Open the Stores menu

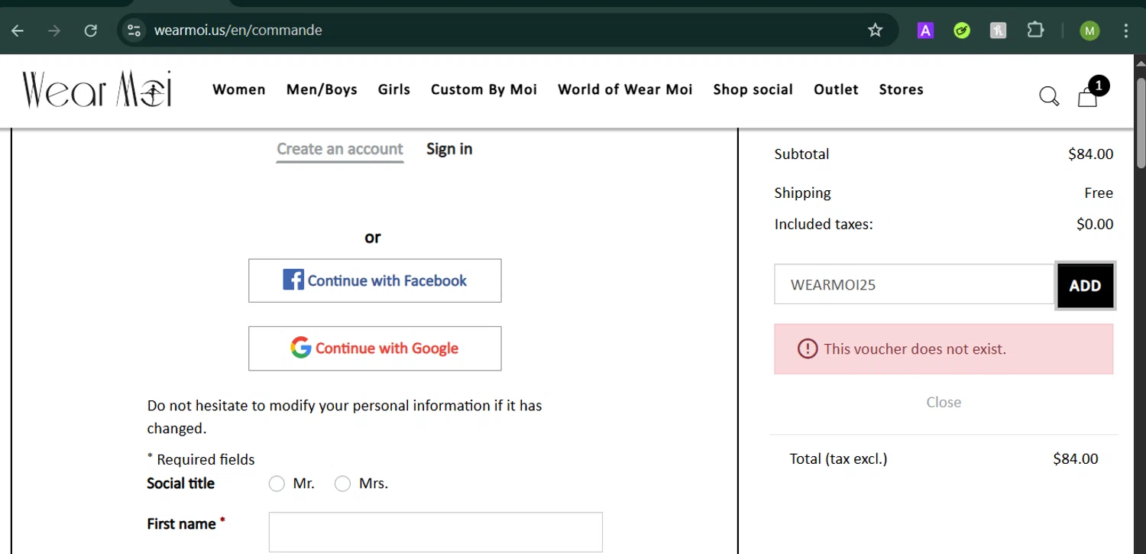pos(901,89)
